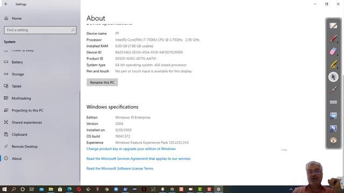
Task: Open File Explorer folder on the taskbar
Action: tap(51, 189)
